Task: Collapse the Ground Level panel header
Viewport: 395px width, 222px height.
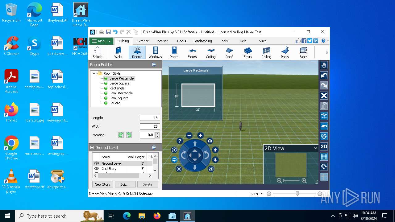Action: 92,148
